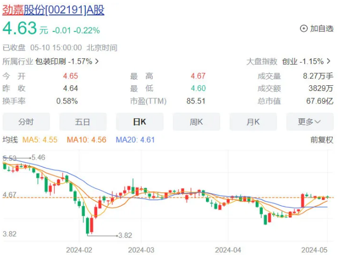Screen dimensions: 341x260
Task: Click the current price 4.63
Action: click(x=20, y=28)
